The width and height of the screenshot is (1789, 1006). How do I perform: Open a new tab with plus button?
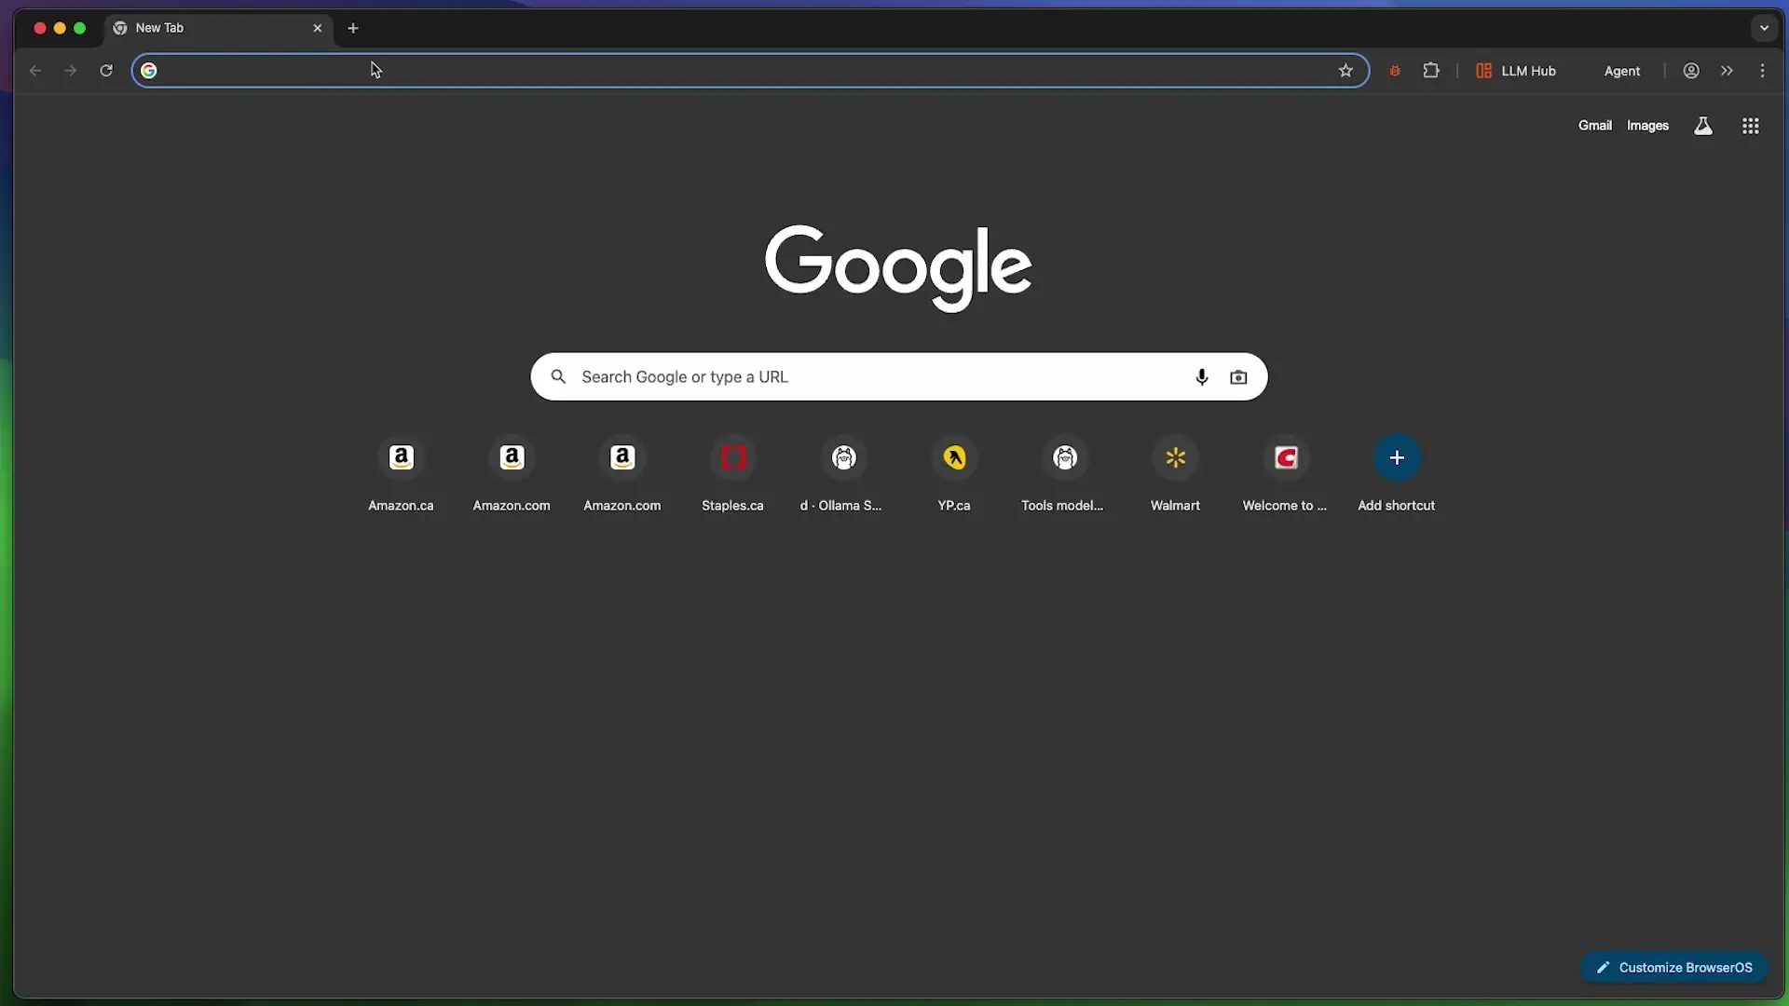pyautogui.click(x=353, y=28)
